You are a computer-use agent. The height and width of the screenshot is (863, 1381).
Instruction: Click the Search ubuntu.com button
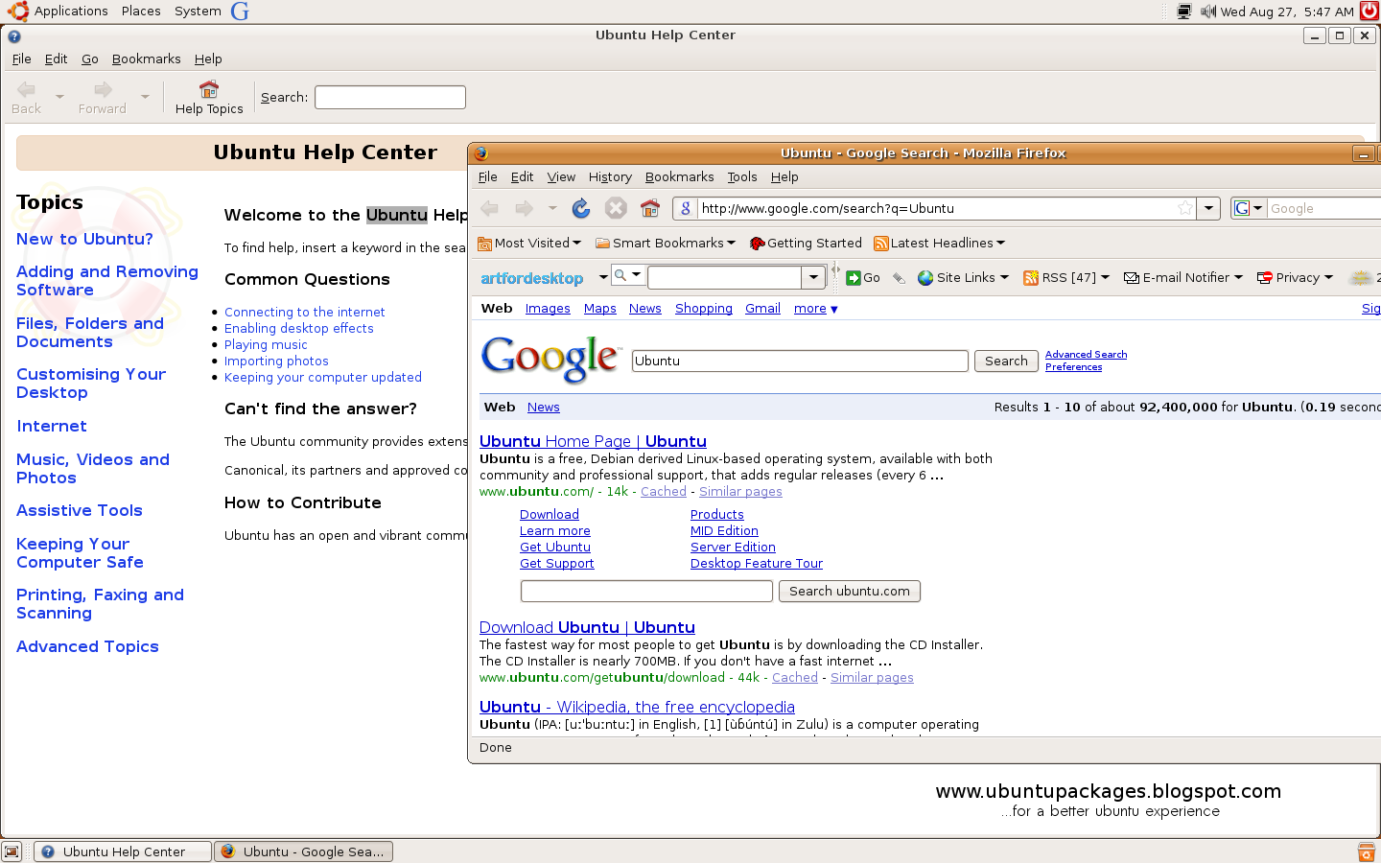(x=850, y=591)
